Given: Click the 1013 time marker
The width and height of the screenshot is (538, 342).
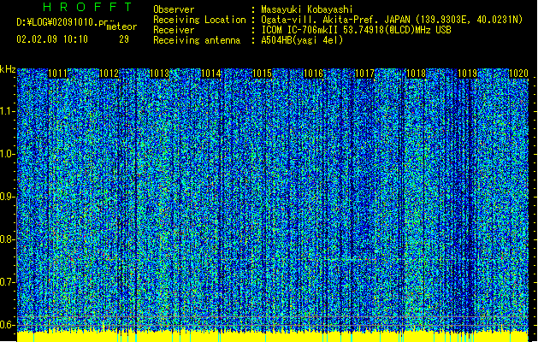Looking at the screenshot, I should tap(160, 74).
